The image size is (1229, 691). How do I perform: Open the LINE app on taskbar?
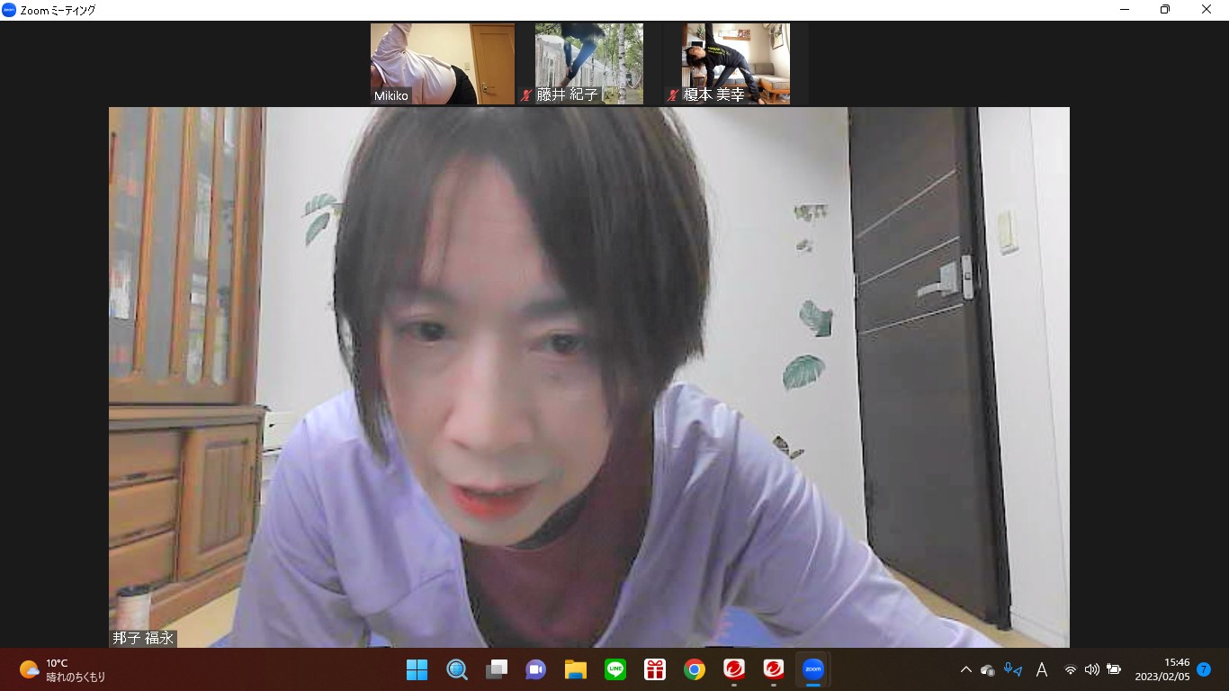coord(615,669)
